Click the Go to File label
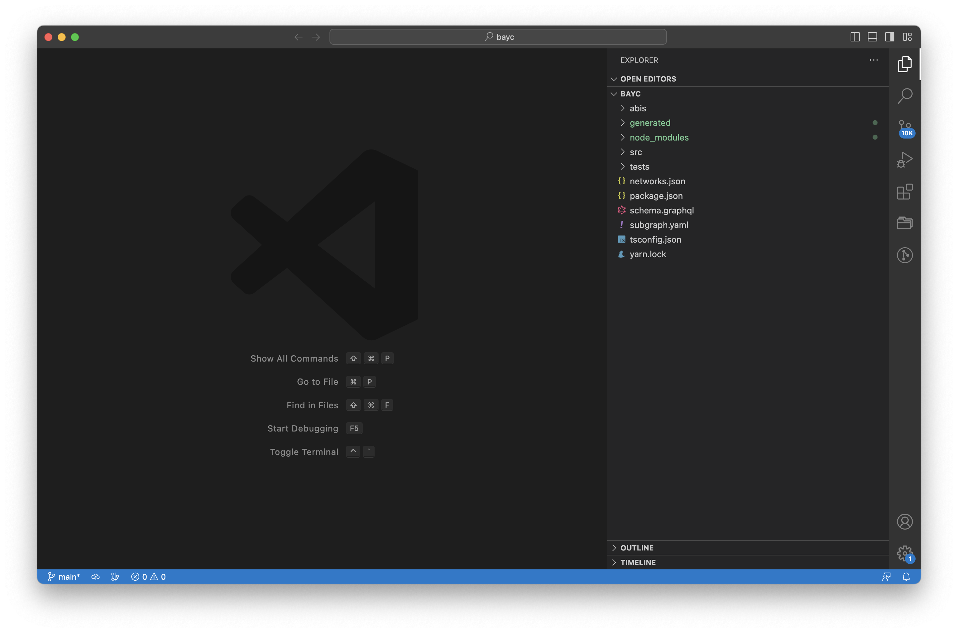This screenshot has width=958, height=633. coord(317,382)
